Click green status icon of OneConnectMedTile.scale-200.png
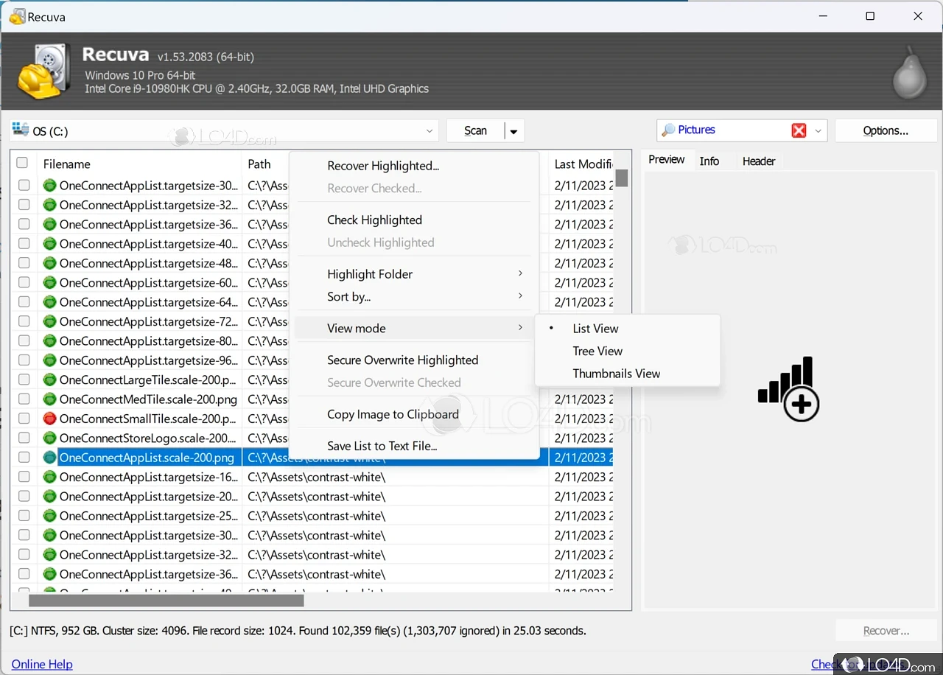Image resolution: width=943 pixels, height=675 pixels. click(x=50, y=399)
